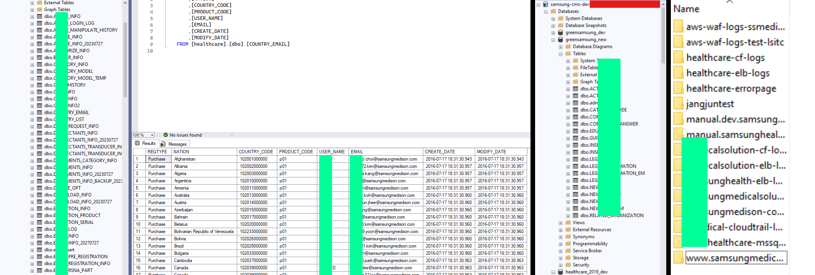The width and height of the screenshot is (815, 275).
Task: Expand the Security folder node
Action: tap(561, 265)
